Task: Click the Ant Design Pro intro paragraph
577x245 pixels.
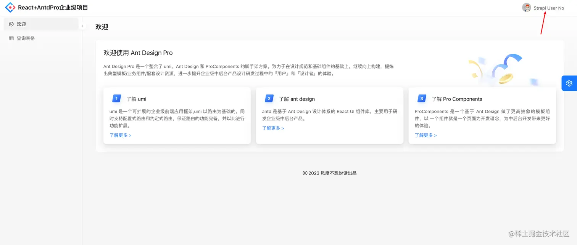Action: point(248,70)
